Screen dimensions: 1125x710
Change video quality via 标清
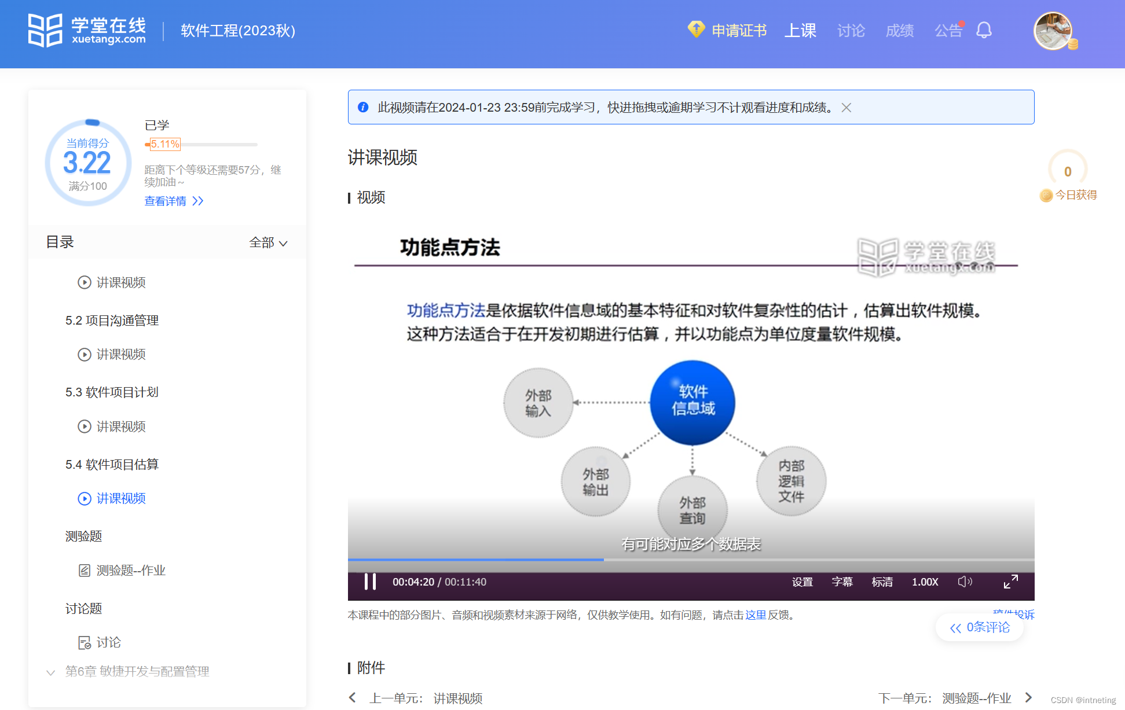point(882,582)
